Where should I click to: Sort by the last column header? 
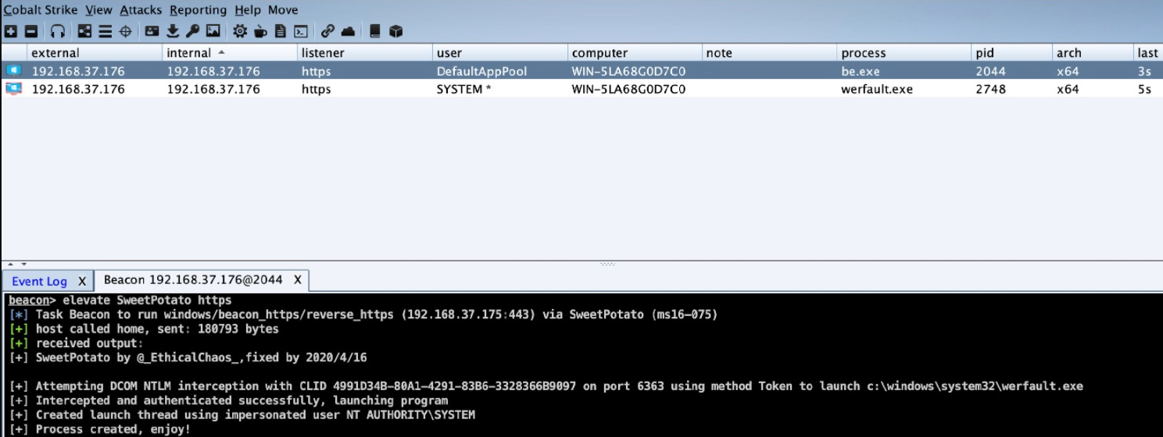(1148, 53)
